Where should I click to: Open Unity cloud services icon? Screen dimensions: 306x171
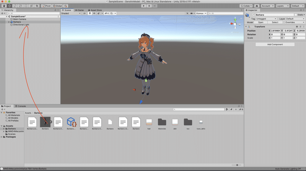point(257,6)
